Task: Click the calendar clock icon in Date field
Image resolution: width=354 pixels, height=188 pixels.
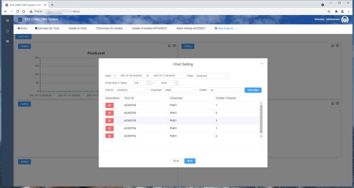Action: pos(115,76)
